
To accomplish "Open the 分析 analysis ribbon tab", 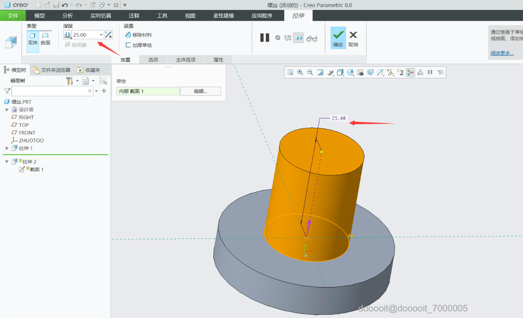I will point(68,16).
